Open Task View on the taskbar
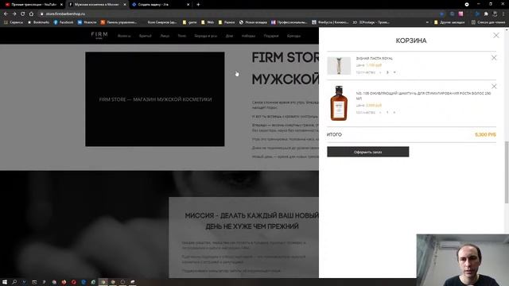509x286 pixels. pos(34,282)
